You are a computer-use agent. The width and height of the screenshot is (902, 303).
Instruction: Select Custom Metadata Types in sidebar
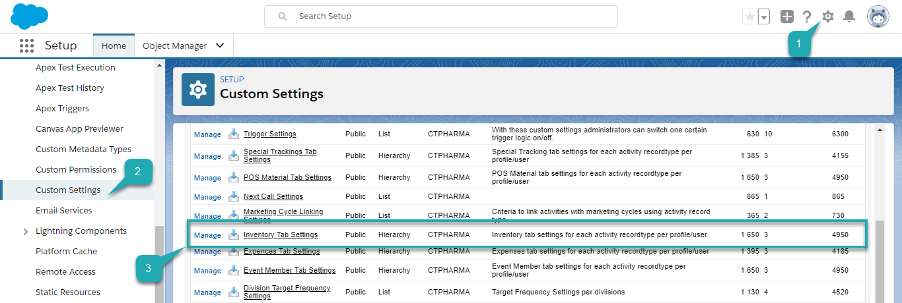tap(83, 150)
